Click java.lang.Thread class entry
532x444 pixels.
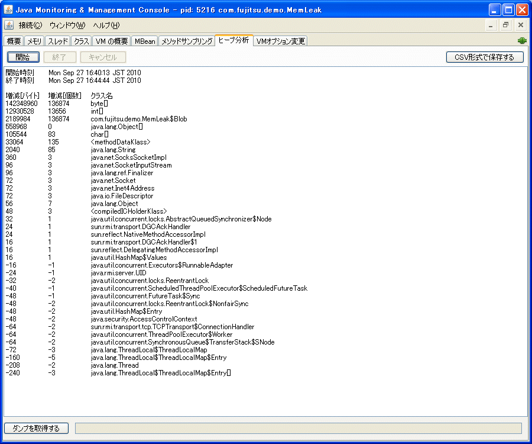click(115, 365)
